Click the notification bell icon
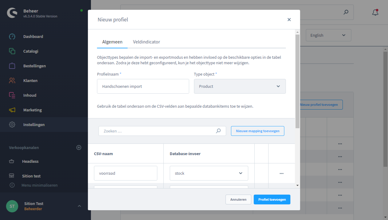The image size is (388, 220). 375,12
